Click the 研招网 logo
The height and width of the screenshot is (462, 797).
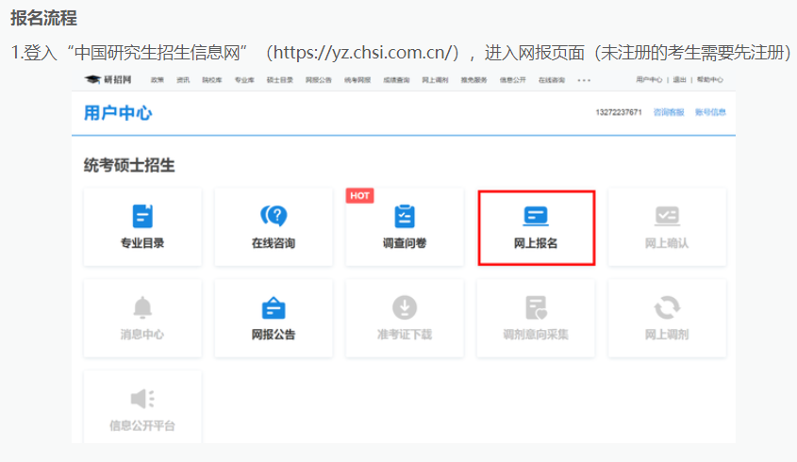[x=108, y=80]
